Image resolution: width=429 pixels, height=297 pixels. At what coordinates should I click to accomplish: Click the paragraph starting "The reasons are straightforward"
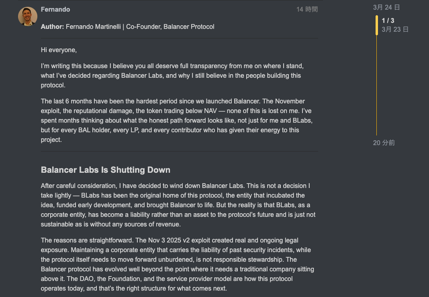pos(177,265)
